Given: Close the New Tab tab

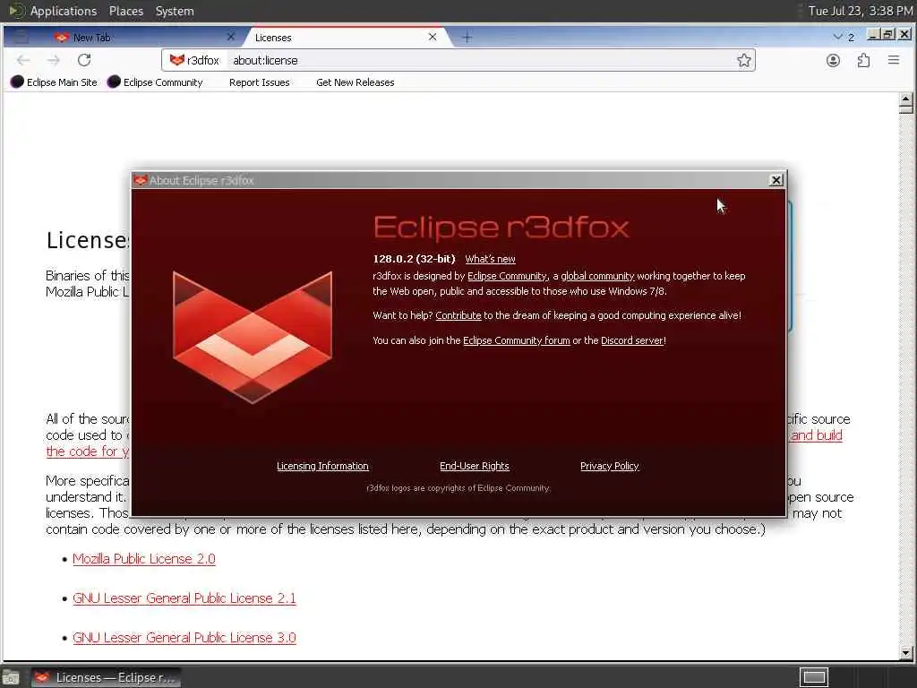Looking at the screenshot, I should (230, 37).
